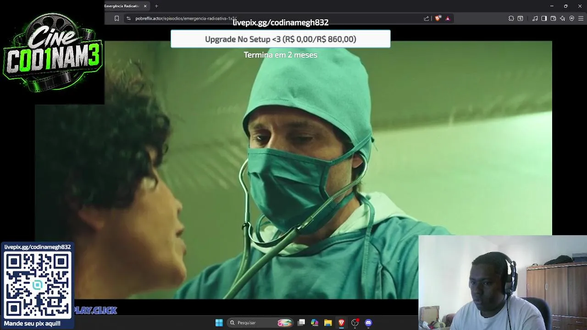Click the picture-in-picture toolbar icon
Viewport: 587px width, 330px height.
coord(521,18)
